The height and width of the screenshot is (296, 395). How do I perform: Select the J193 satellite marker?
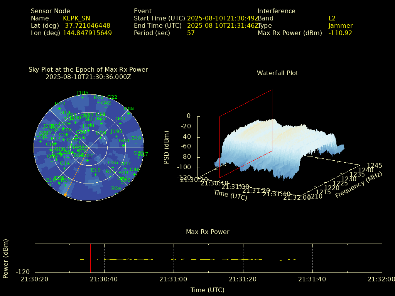(116, 136)
